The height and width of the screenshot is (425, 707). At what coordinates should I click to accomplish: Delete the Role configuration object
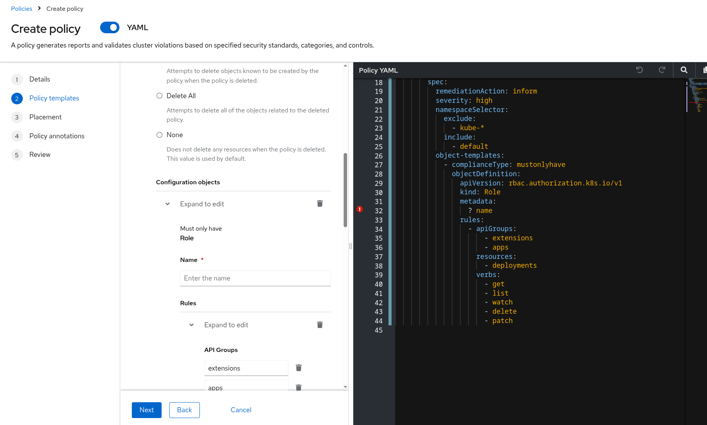point(320,204)
